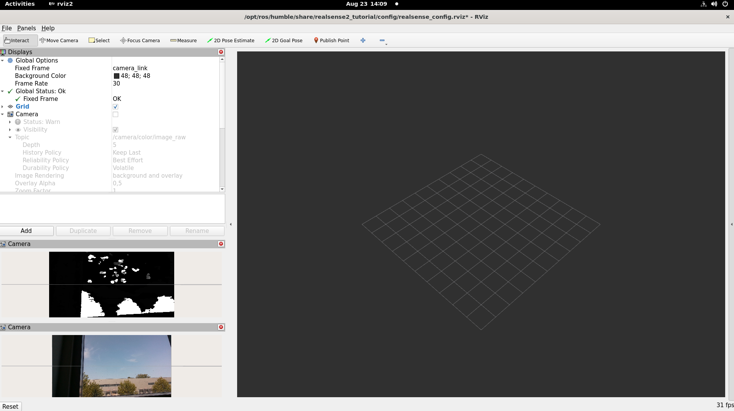Check the Camera display checkbox

pyautogui.click(x=115, y=114)
